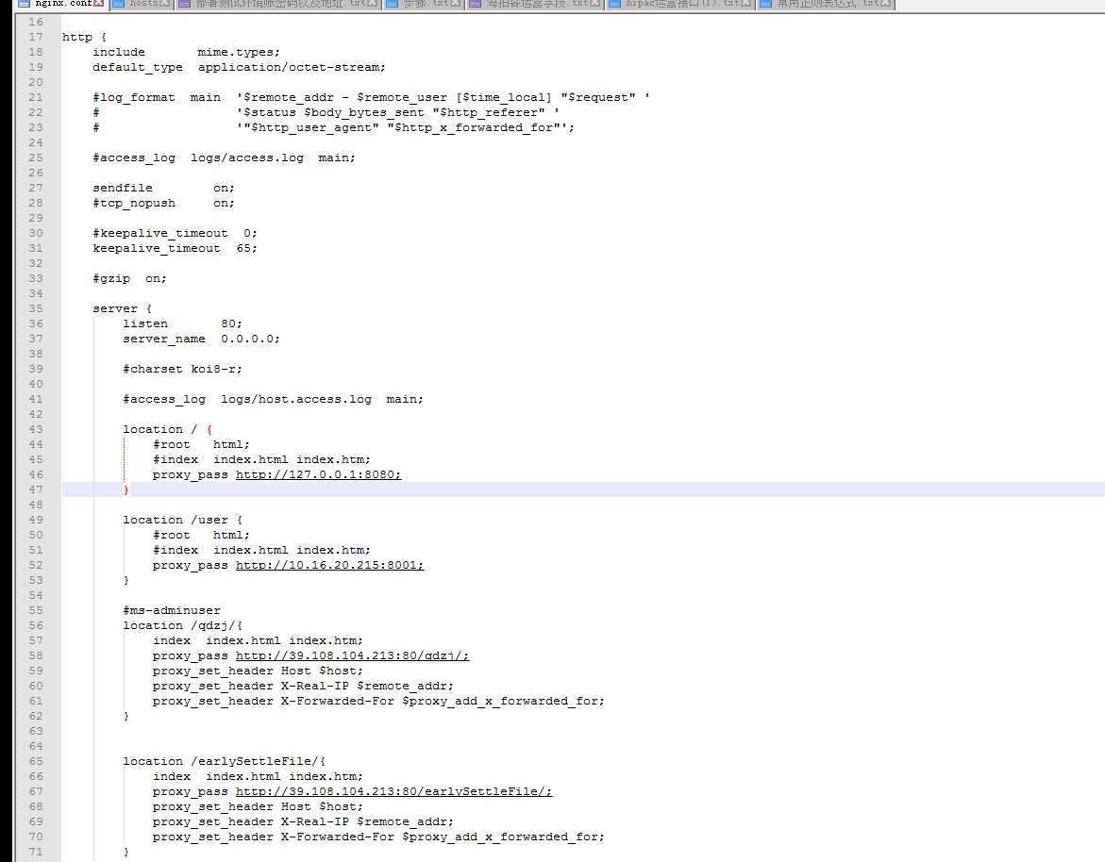Open the http://10.16.20.215:8001 link
The height and width of the screenshot is (862, 1105).
tap(329, 565)
